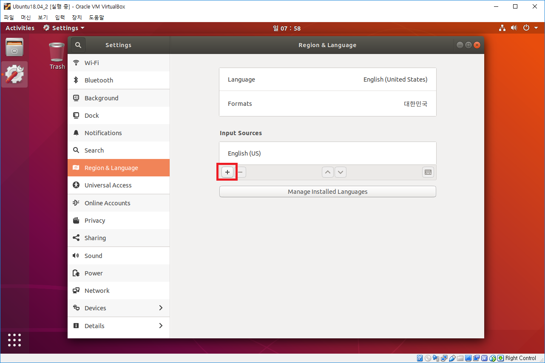Image resolution: width=545 pixels, height=363 pixels.
Task: Go to Bluetooth settings
Action: pos(119,80)
